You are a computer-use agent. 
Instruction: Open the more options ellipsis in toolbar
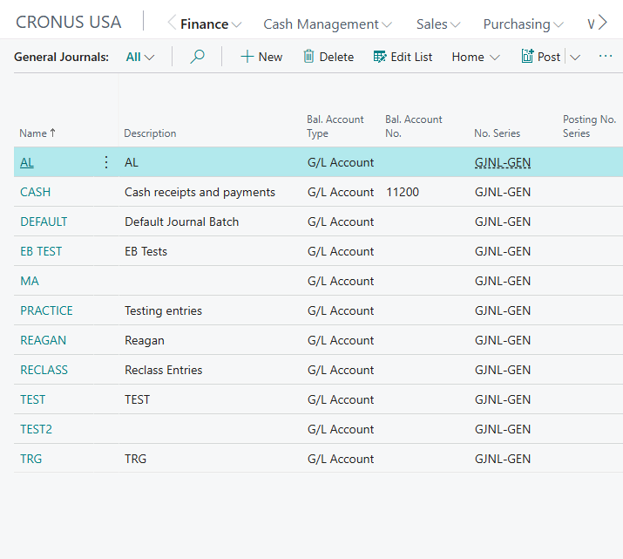coord(605,56)
